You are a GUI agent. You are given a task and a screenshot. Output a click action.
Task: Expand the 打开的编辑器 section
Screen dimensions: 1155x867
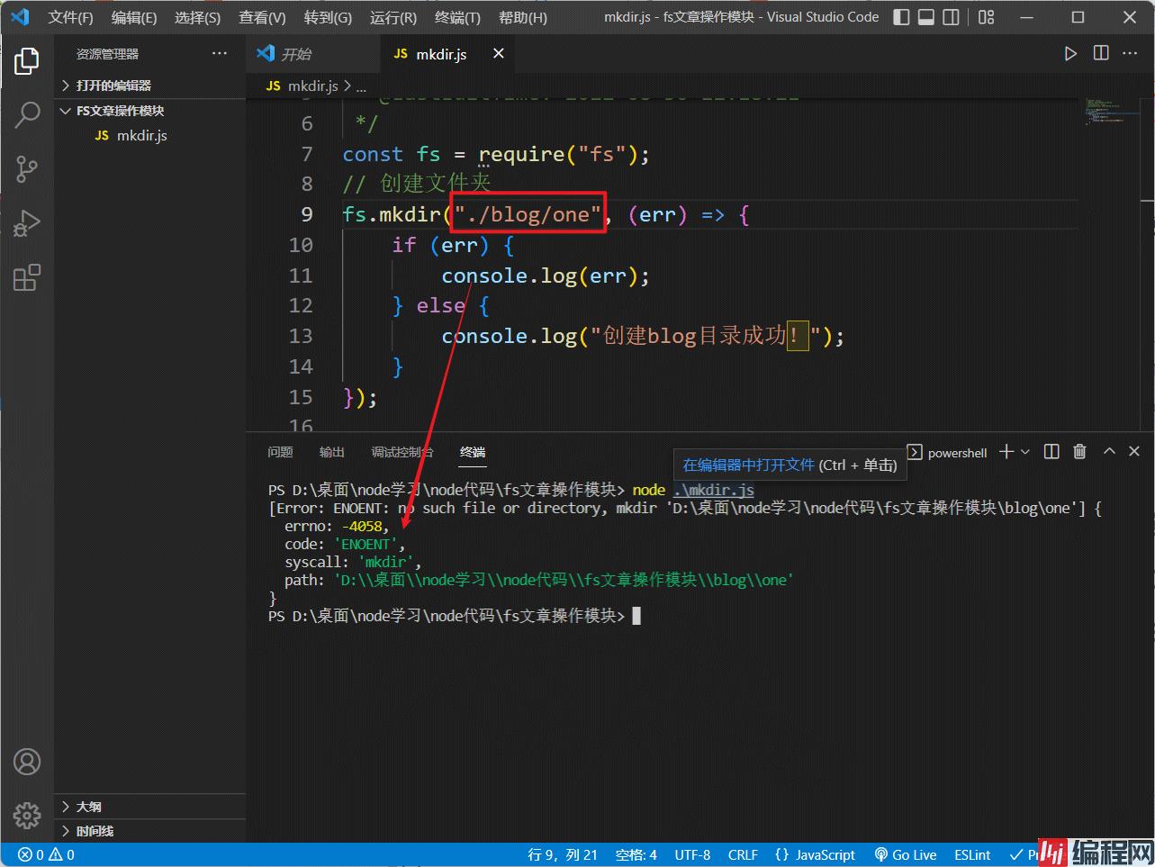click(150, 86)
